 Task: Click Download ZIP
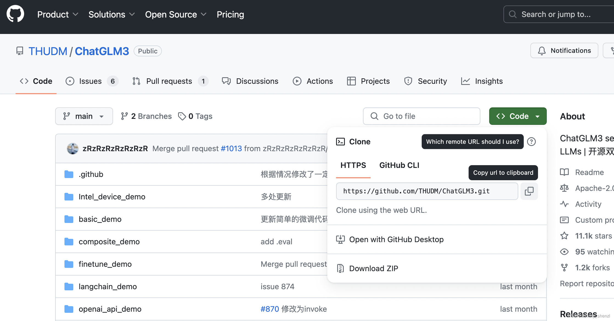tap(437, 268)
